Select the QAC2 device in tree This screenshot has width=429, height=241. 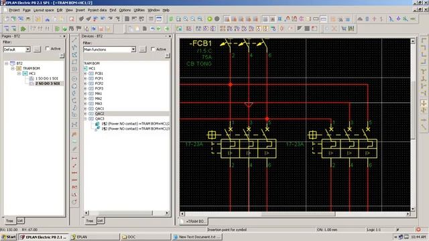[x=100, y=113]
